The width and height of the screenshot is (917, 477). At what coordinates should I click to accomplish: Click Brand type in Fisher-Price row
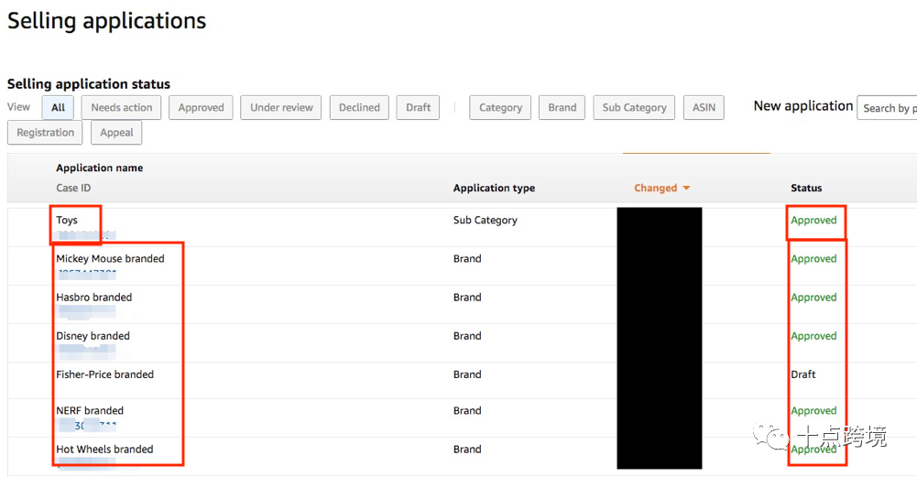tap(467, 374)
